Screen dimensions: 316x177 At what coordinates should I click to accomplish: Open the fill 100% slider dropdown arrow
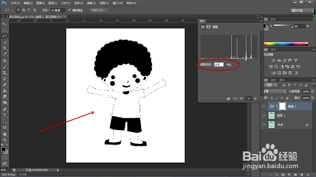click(x=312, y=98)
